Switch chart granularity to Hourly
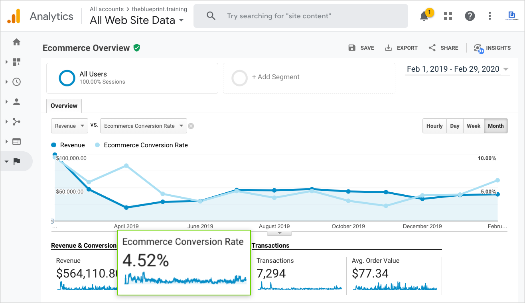Screen dimensions: 525x303 [x=434, y=126]
